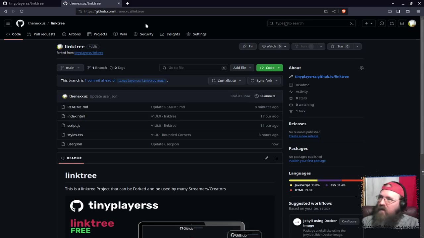Open the tinyplayerss.github.io/linktree website link

click(322, 76)
